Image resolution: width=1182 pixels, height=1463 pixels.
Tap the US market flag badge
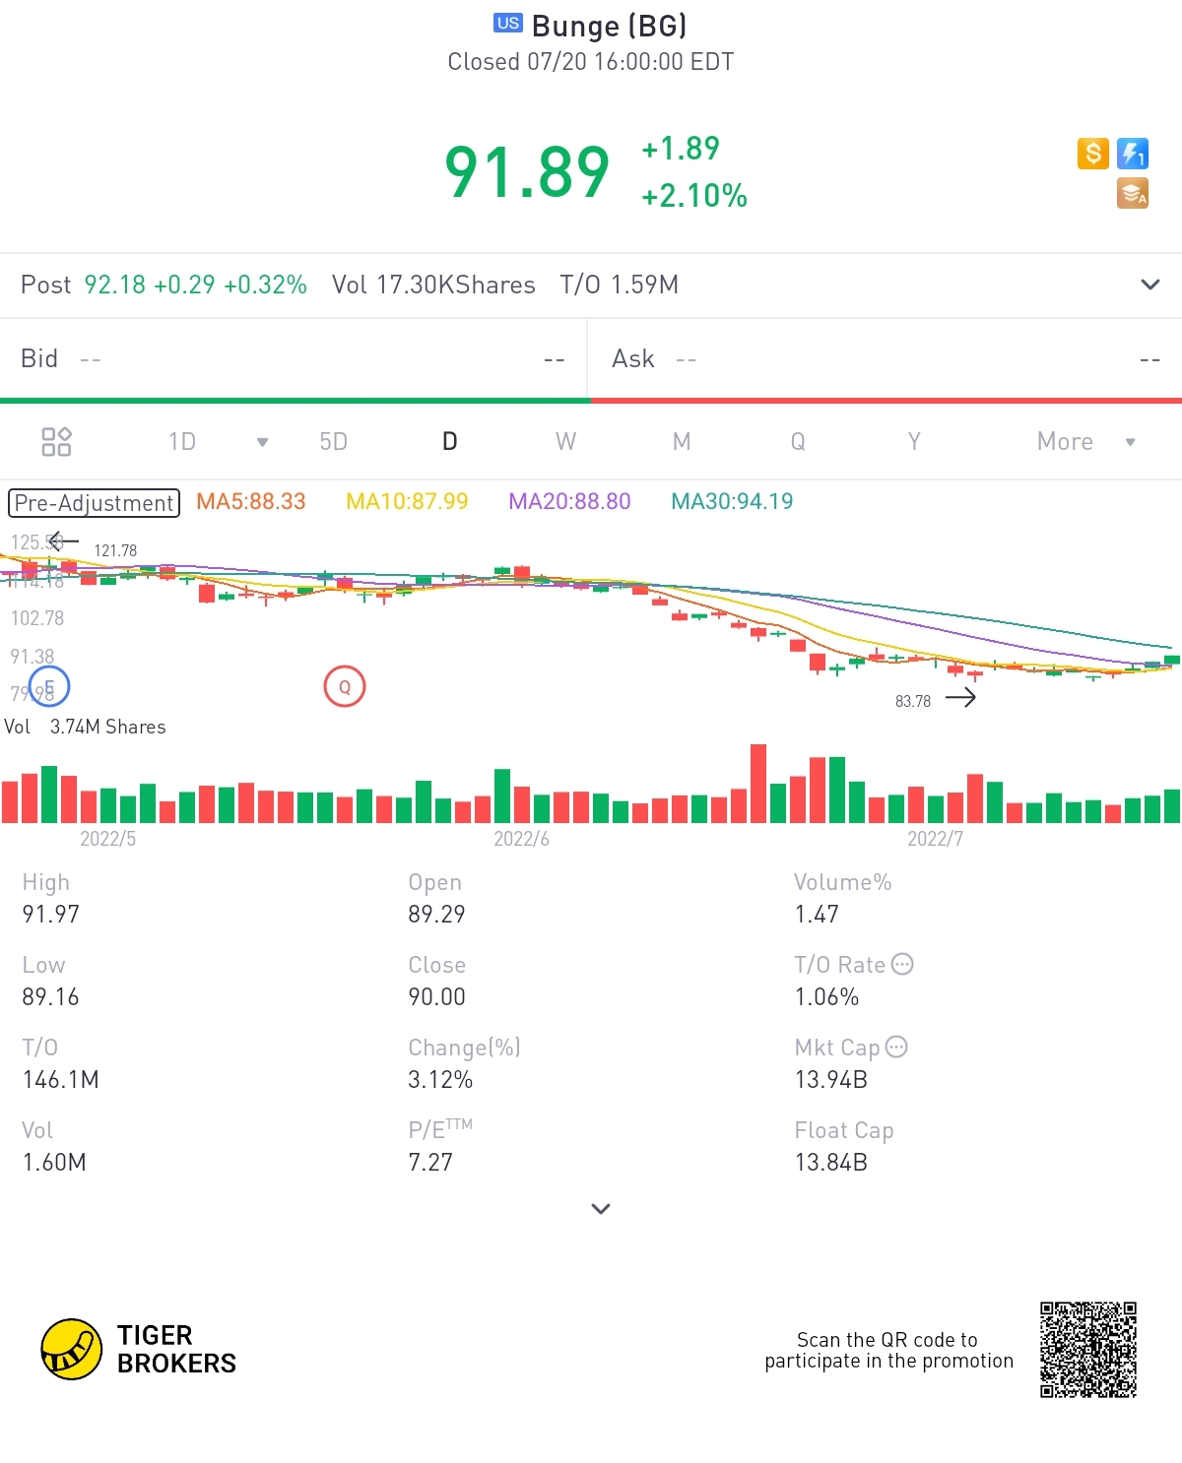pos(508,24)
